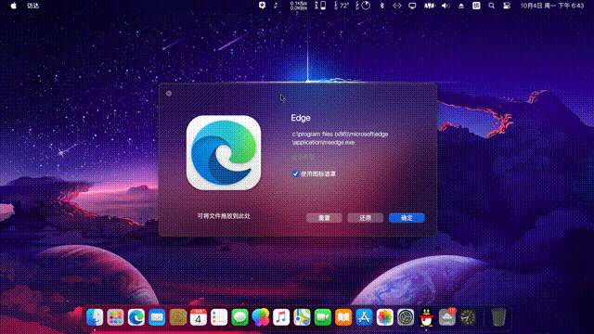Click the display mirroring menu bar icon

(412, 6)
